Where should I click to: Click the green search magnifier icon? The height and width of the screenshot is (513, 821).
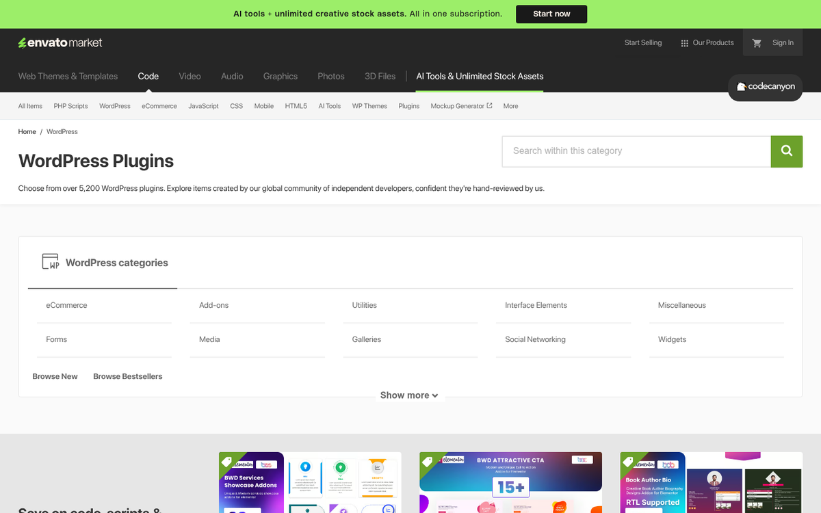pyautogui.click(x=786, y=151)
